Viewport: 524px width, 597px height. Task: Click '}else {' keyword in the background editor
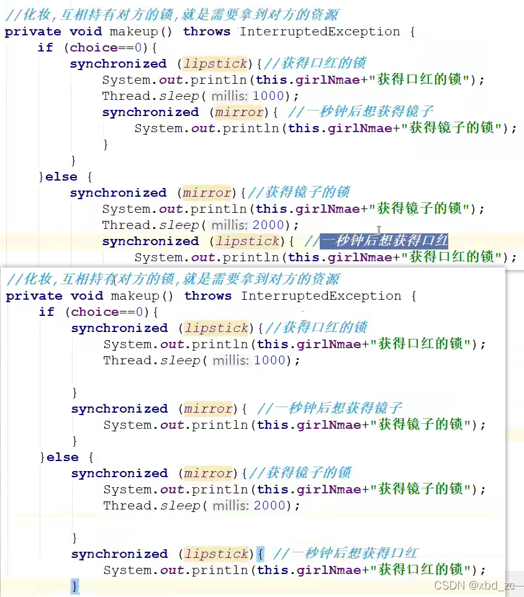coord(65,177)
